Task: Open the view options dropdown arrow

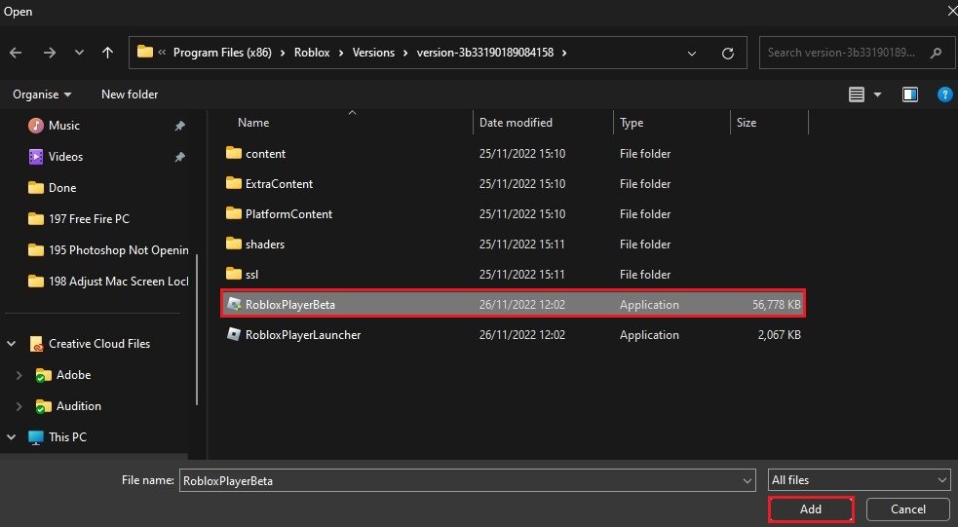Action: point(877,94)
